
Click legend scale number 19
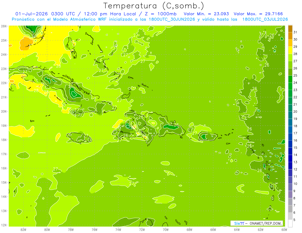(295, 119)
